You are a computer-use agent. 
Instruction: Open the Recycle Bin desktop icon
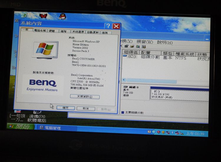tap(24, 15)
